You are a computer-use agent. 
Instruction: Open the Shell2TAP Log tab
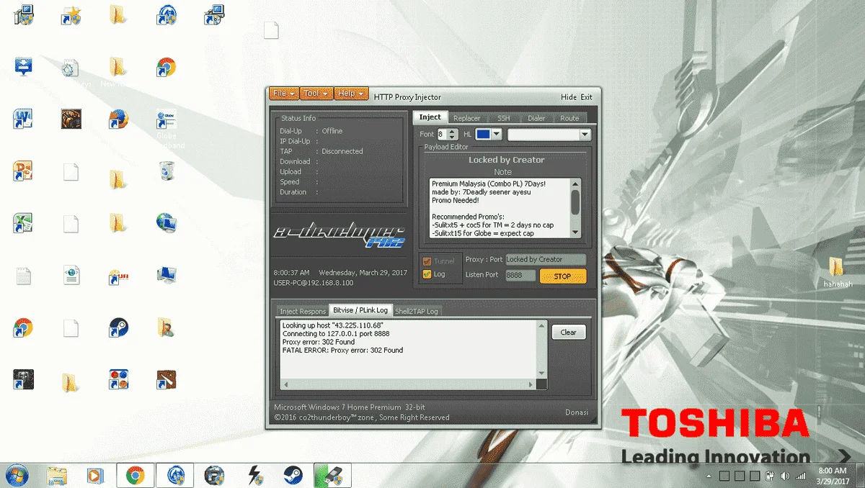pyautogui.click(x=417, y=311)
